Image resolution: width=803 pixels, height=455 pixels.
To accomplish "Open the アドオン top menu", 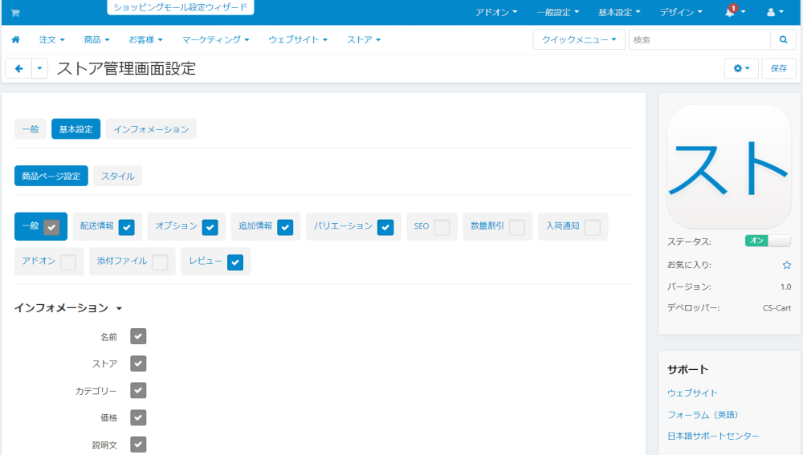I will [x=495, y=12].
